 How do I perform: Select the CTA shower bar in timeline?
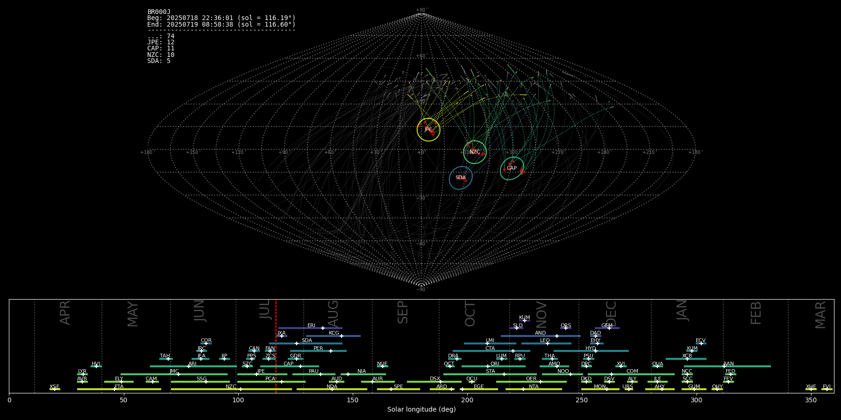click(x=492, y=351)
